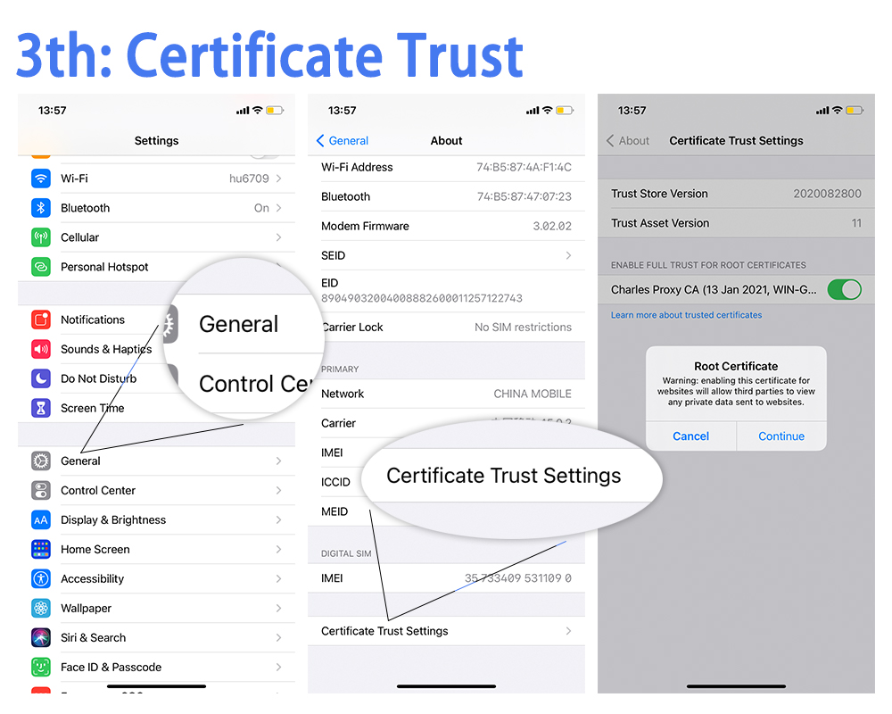Open SEID details via its chevron
The width and height of the screenshot is (892, 714).
click(x=568, y=255)
